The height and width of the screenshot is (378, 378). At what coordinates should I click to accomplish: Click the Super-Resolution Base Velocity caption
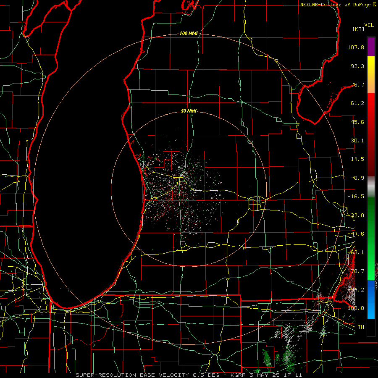(x=189, y=375)
